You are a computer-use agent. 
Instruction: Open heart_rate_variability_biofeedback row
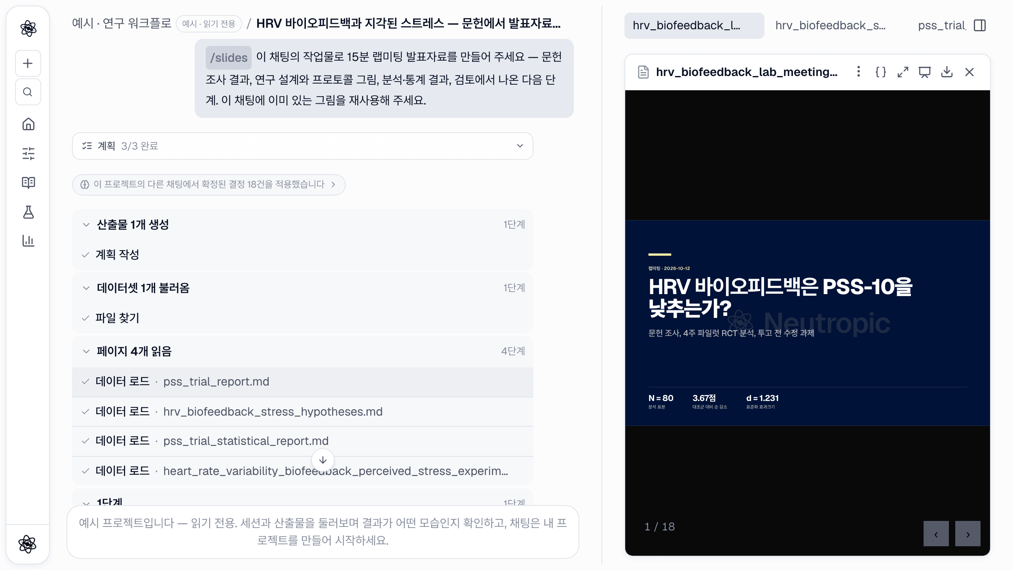point(303,471)
